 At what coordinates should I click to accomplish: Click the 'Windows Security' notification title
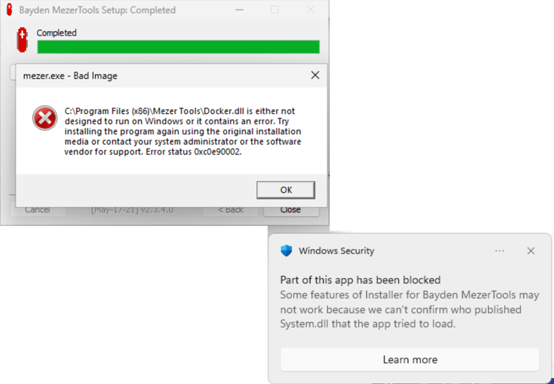(x=336, y=251)
